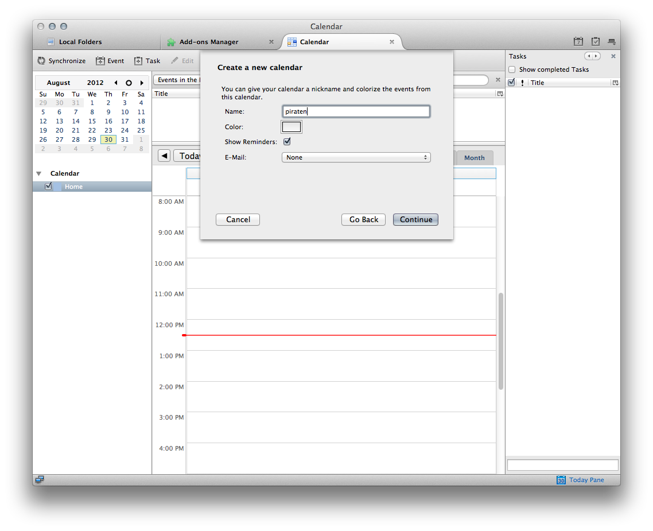
Task: Jump to today using mini calendar circle
Action: (129, 83)
